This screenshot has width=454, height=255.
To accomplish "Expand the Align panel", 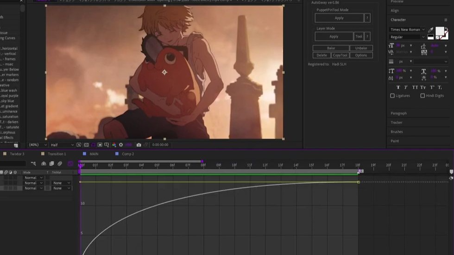I will 395,11.
